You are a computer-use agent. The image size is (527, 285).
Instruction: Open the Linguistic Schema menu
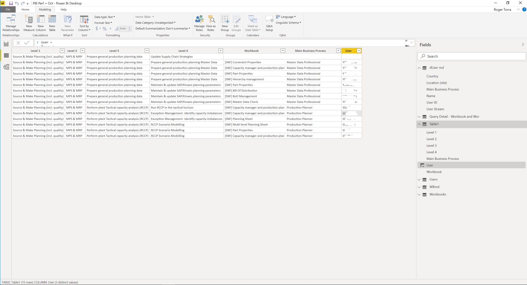click(x=288, y=23)
